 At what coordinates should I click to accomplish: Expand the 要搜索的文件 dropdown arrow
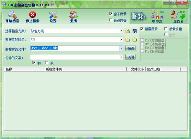[x=121, y=48]
